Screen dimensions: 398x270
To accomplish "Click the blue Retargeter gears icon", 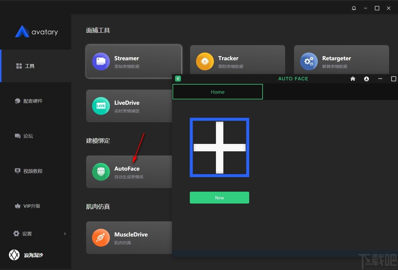I will (309, 61).
